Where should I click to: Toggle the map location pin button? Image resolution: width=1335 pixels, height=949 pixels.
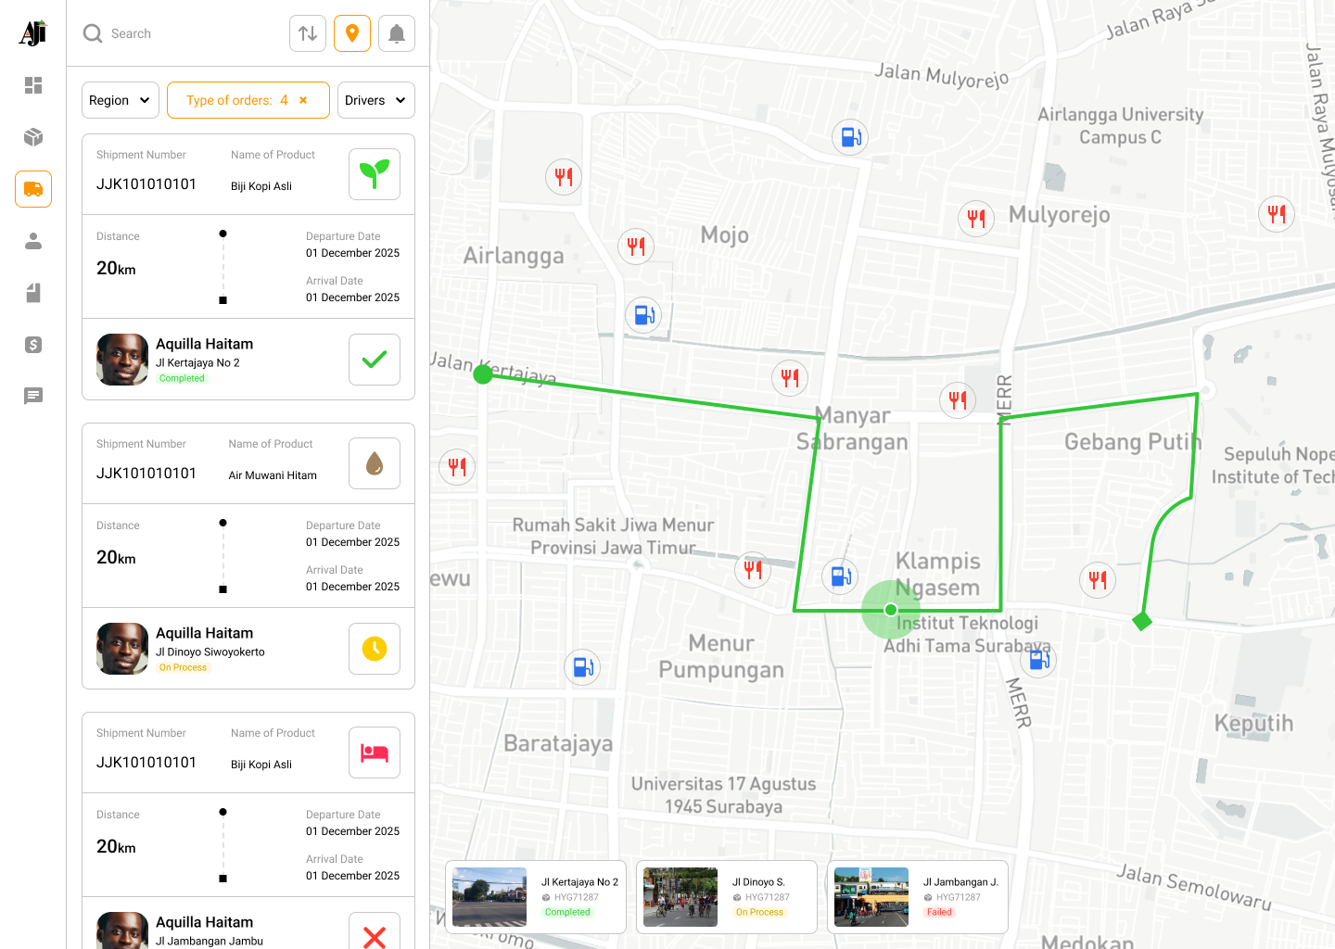(352, 33)
